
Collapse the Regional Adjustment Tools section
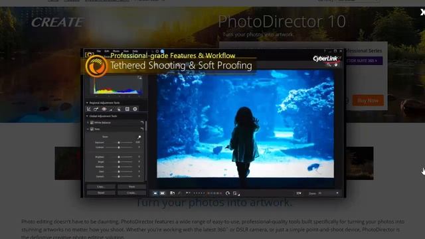87,103
